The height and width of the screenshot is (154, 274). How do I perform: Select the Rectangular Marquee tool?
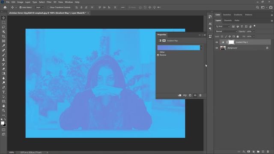[x=3, y=23]
